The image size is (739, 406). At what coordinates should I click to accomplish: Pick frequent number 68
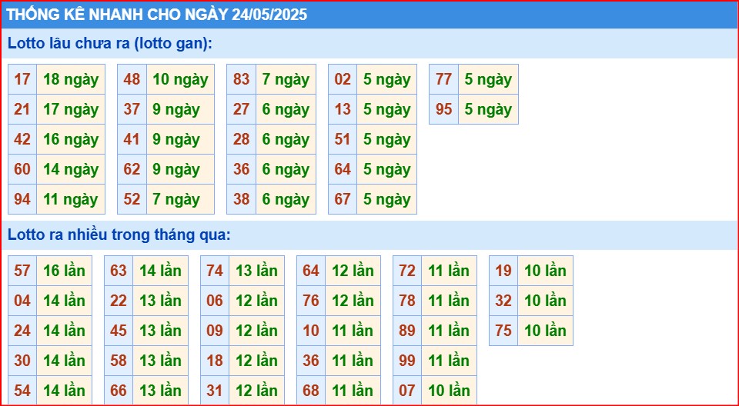tap(311, 391)
